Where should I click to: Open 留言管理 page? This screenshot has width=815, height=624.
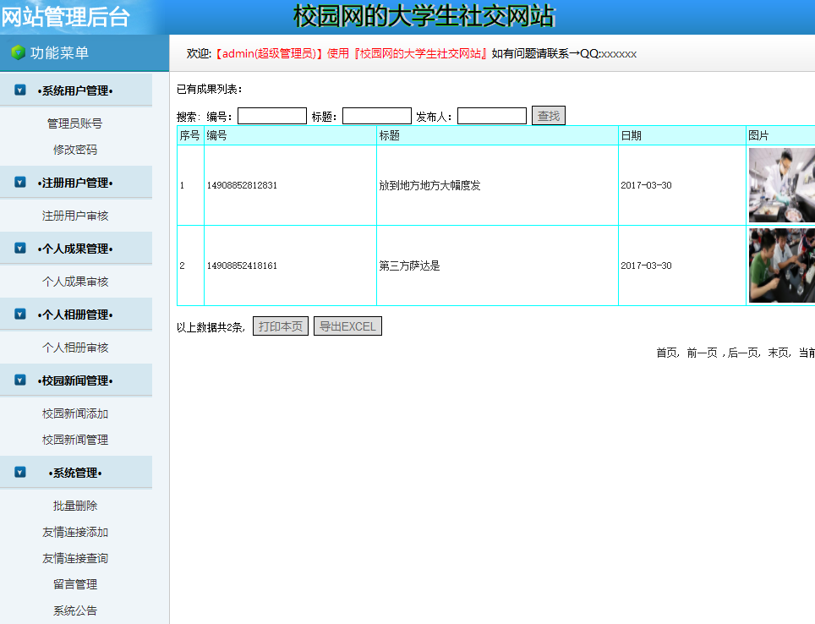coord(75,584)
